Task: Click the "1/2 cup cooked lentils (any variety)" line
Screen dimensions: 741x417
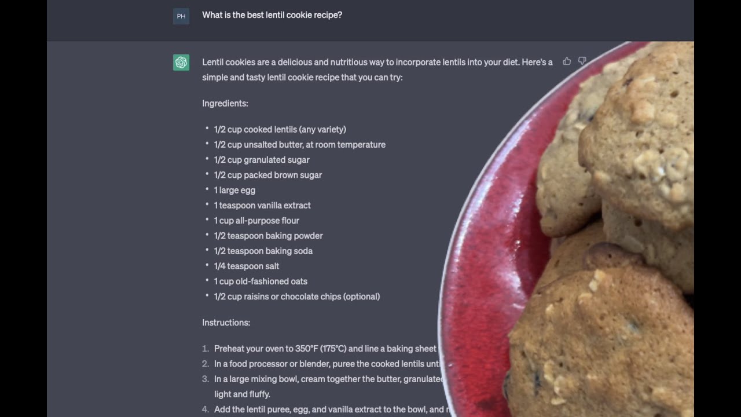Action: pyautogui.click(x=280, y=129)
